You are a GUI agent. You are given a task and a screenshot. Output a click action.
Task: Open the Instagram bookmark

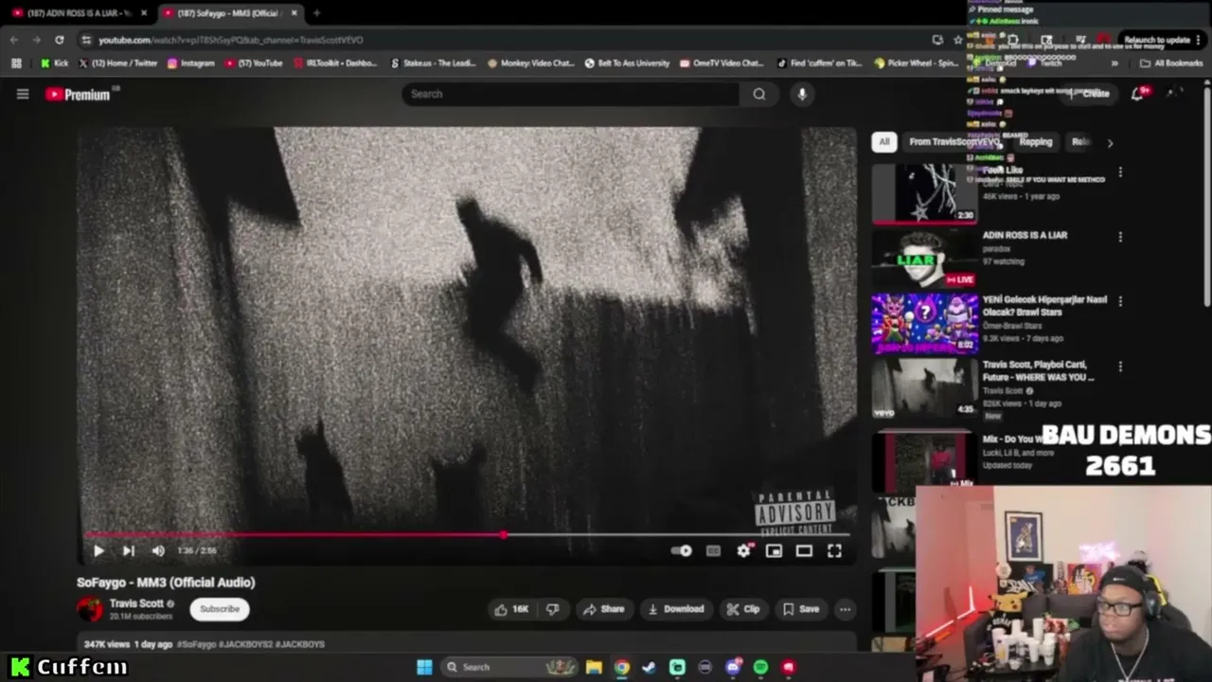191,63
